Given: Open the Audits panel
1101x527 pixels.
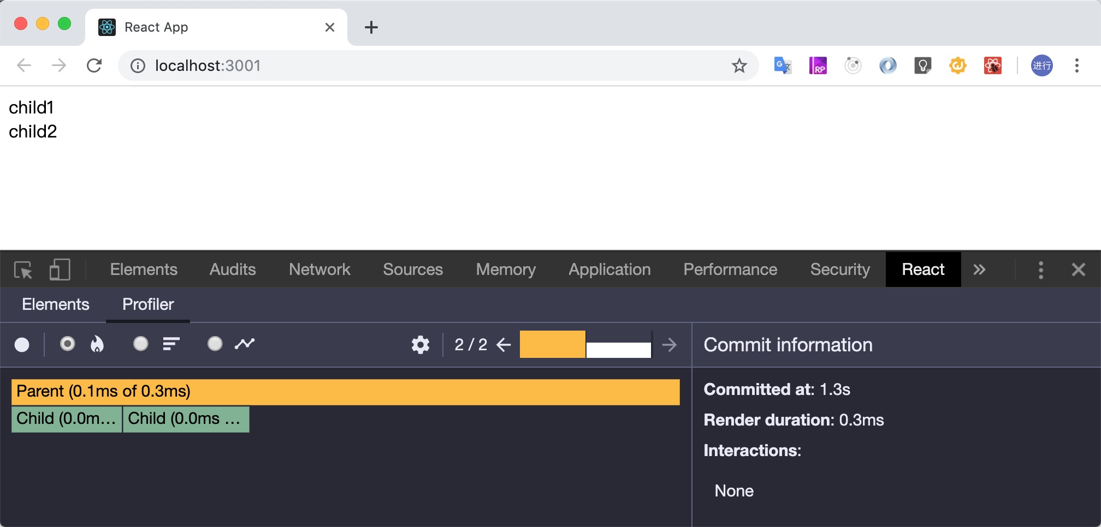Looking at the screenshot, I should coord(233,270).
